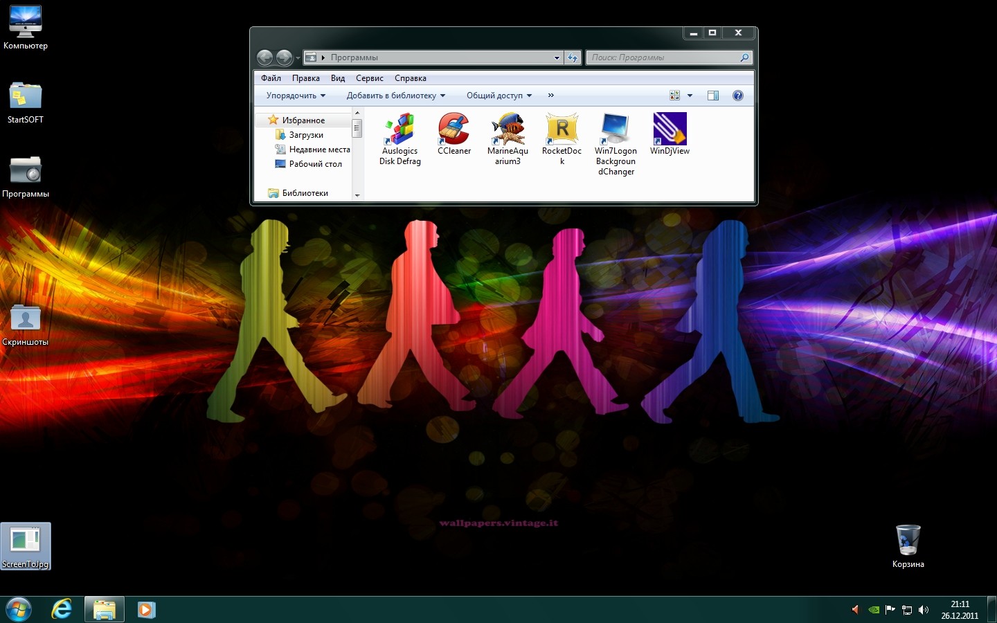Select Недавние места in navigation pane
Screen dimensions: 997x623
point(319,150)
